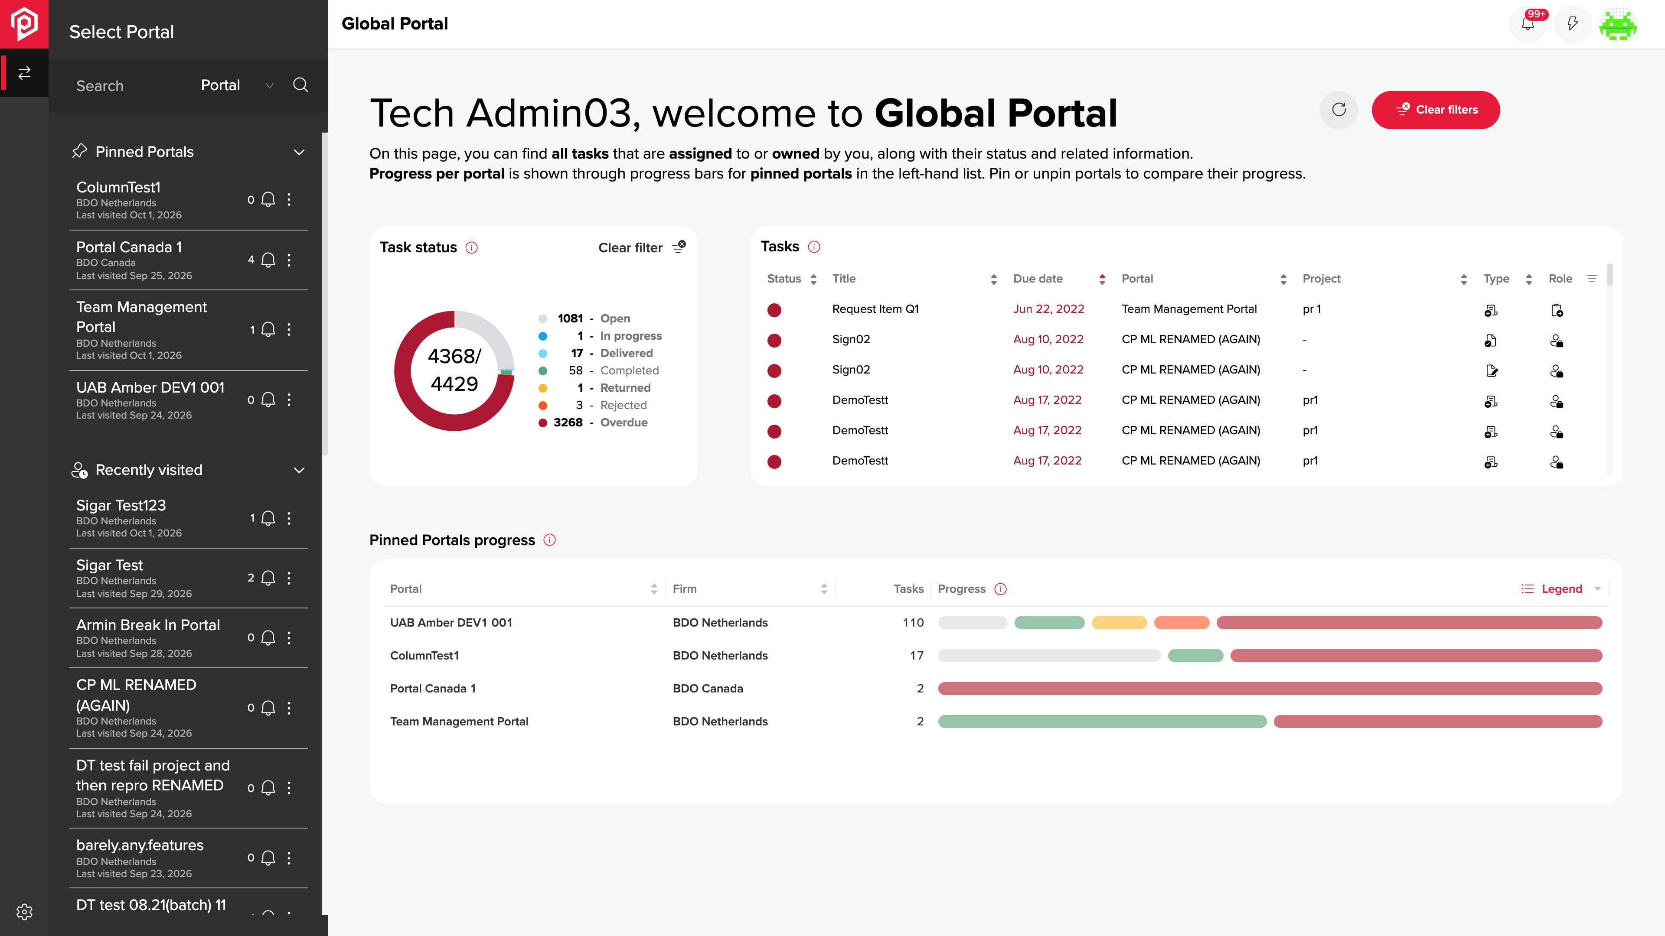Viewport: 1665px width, 936px height.
Task: Click Progress column info icon
Action: 1001,589
